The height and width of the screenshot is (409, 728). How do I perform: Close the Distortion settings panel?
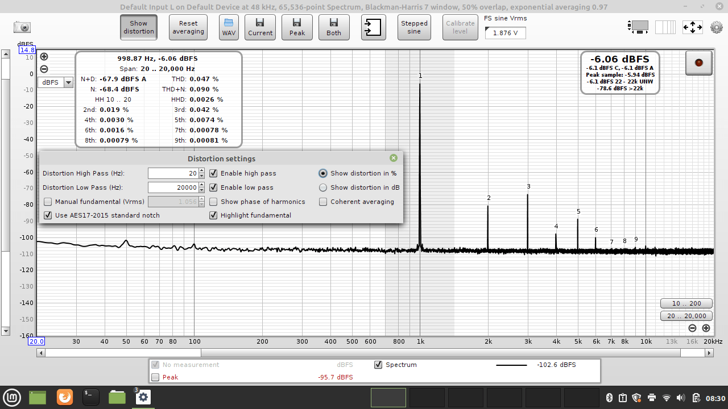[x=394, y=158]
